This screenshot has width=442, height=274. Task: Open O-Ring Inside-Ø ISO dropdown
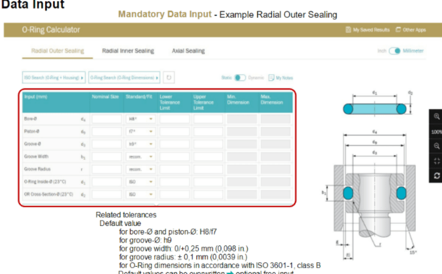(x=140, y=182)
